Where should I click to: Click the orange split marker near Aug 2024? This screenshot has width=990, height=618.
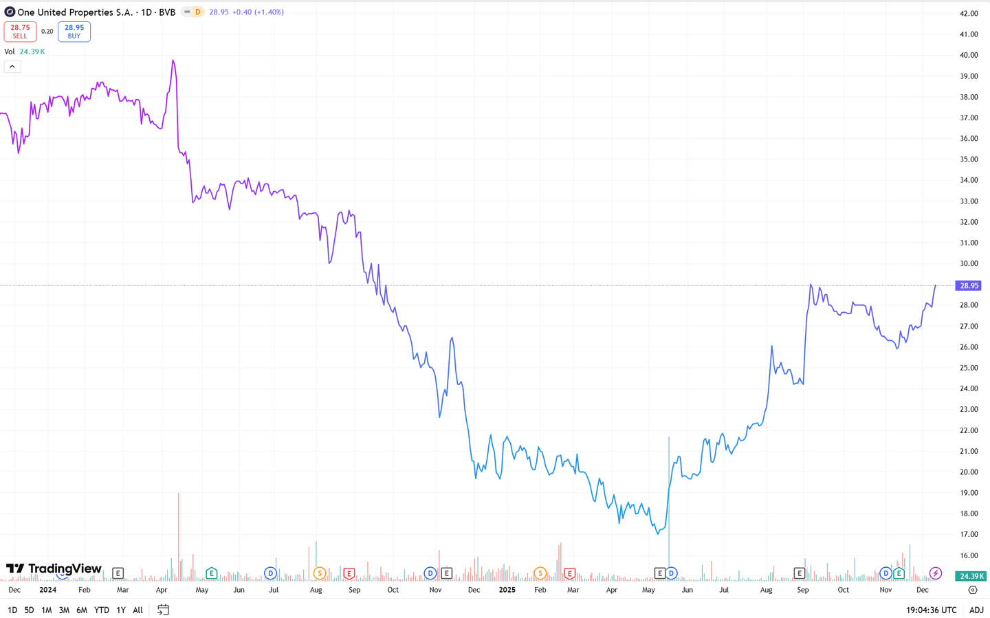[319, 573]
